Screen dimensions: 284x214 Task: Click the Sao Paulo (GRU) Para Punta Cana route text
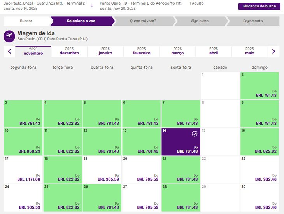(53, 39)
